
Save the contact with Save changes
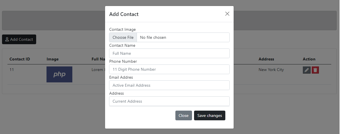tap(210, 115)
